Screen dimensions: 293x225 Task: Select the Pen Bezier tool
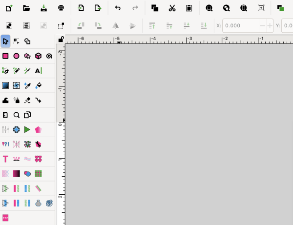tap(5, 71)
